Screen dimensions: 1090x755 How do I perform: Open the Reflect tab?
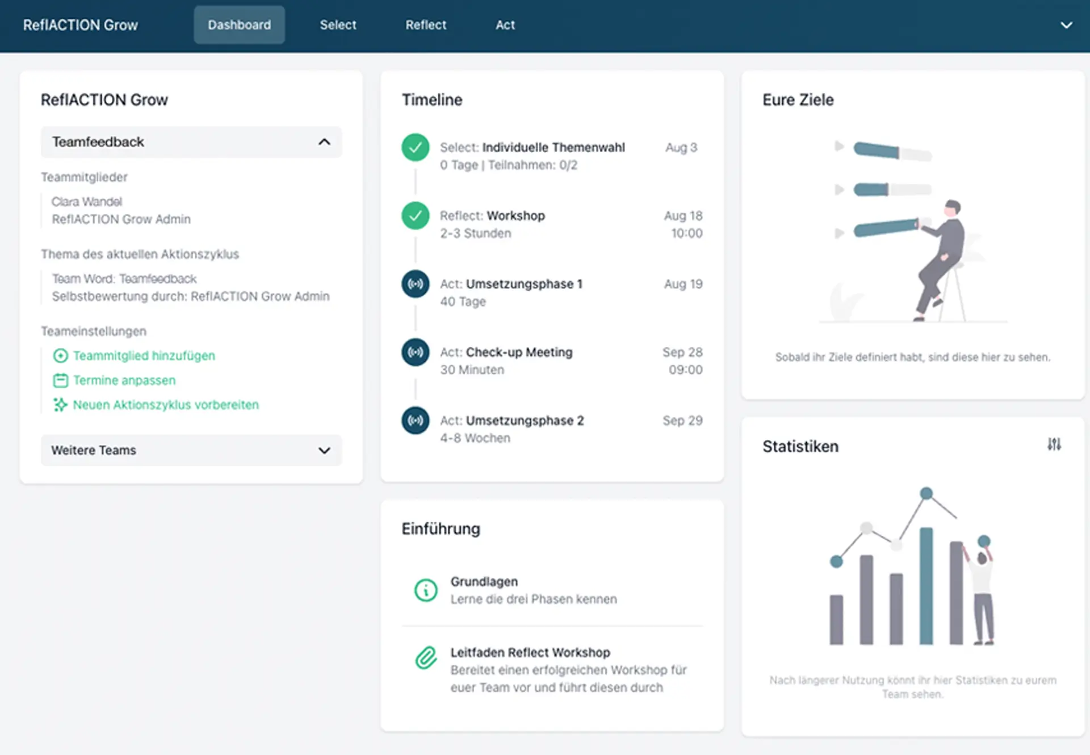[426, 25]
